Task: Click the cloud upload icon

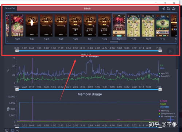Action: point(174,8)
